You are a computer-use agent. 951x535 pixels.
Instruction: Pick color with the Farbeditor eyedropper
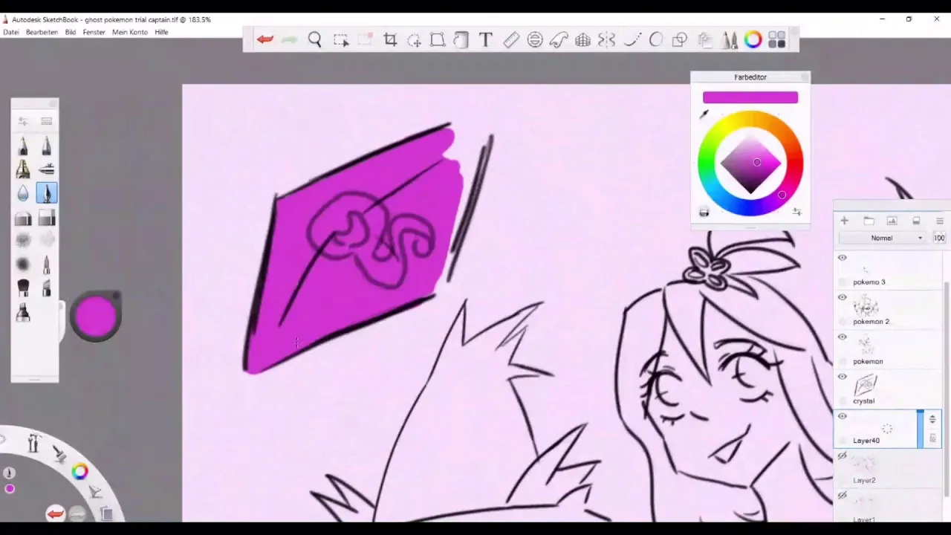pos(704,114)
